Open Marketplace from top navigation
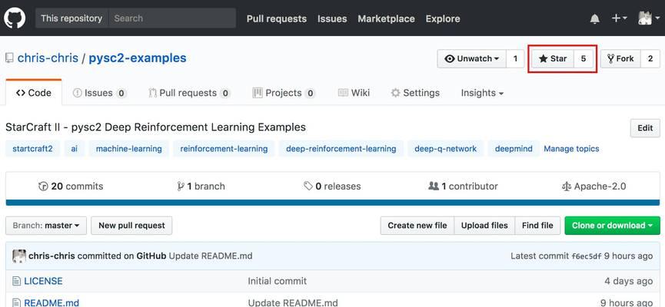665x307 pixels. pyautogui.click(x=386, y=18)
